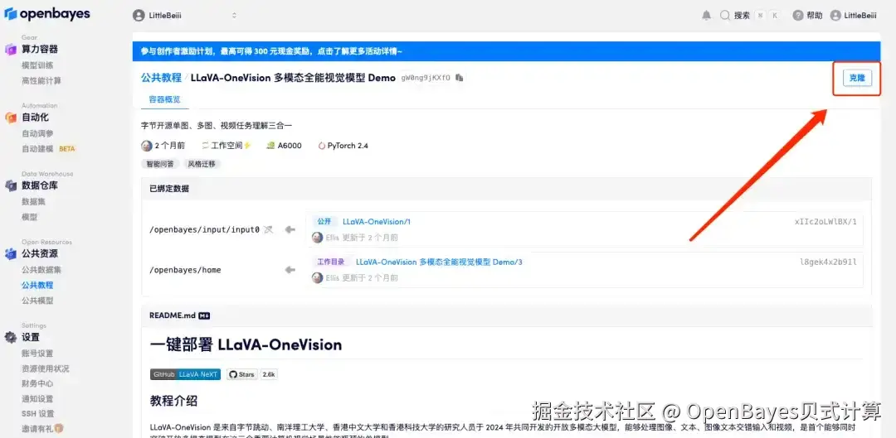Click the /openbayes/home path

coord(185,270)
